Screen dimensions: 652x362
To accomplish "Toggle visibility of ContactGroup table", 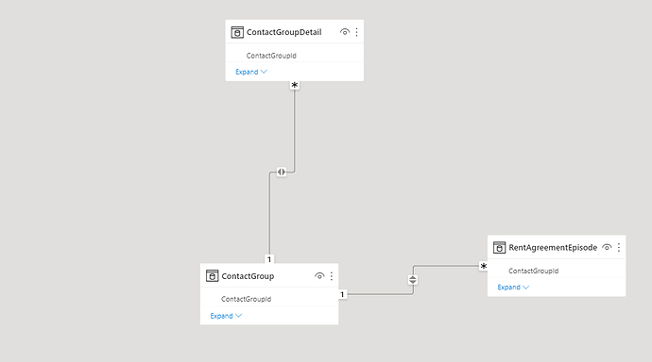I will [x=319, y=276].
